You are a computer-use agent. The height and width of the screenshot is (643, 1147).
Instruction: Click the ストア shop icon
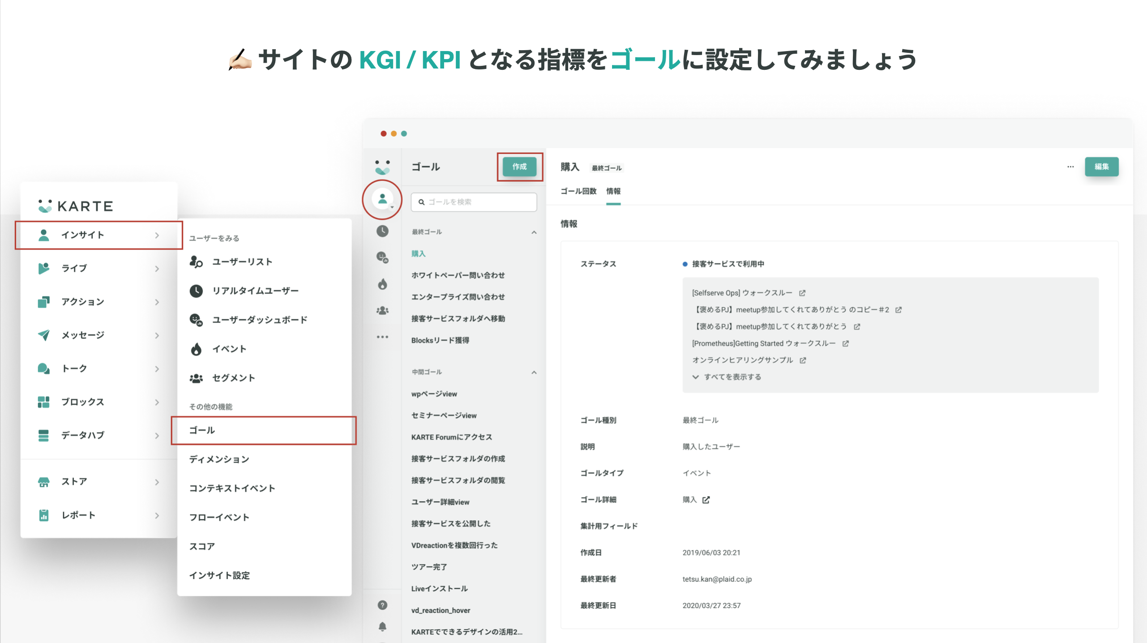(x=43, y=482)
